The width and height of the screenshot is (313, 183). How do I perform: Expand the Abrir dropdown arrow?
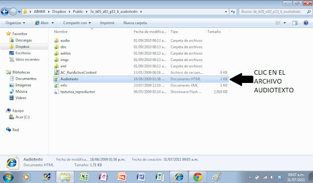53,23
